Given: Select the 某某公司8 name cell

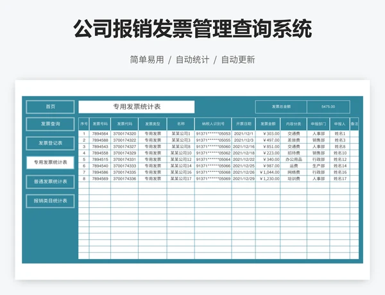Looking at the screenshot, I should click(181, 146).
